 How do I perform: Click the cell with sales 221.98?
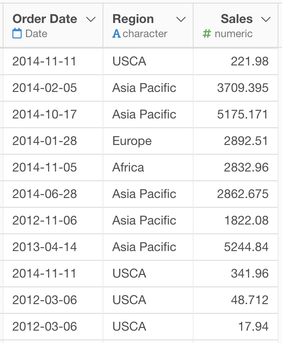tap(249, 61)
